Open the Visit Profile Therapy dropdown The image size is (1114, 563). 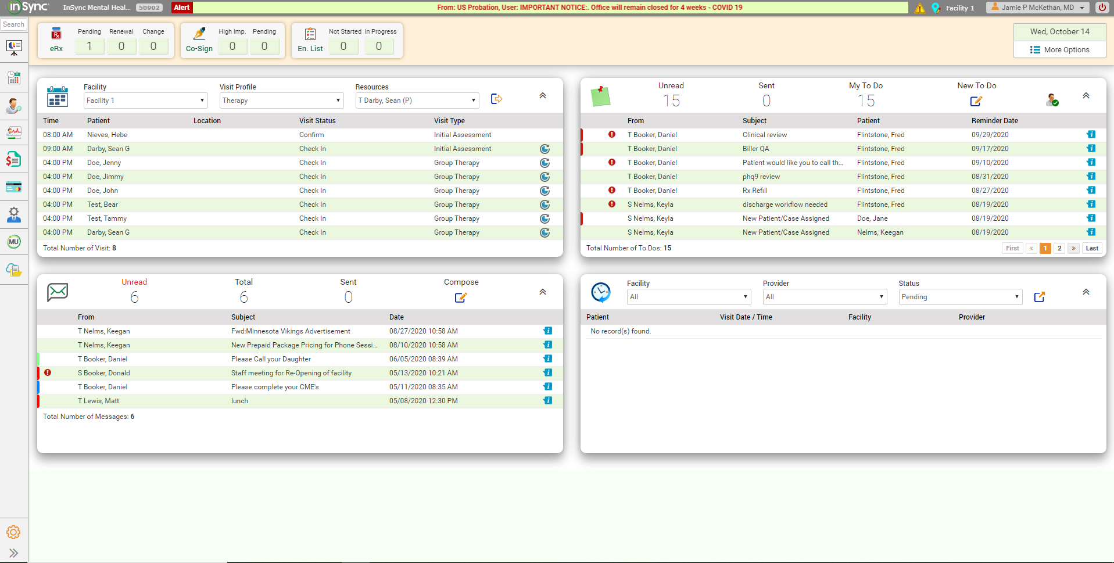pyautogui.click(x=281, y=100)
